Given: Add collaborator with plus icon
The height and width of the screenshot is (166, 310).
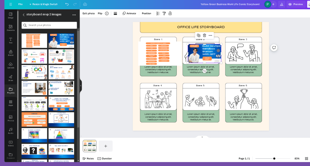Looking at the screenshot, I should [273, 4].
